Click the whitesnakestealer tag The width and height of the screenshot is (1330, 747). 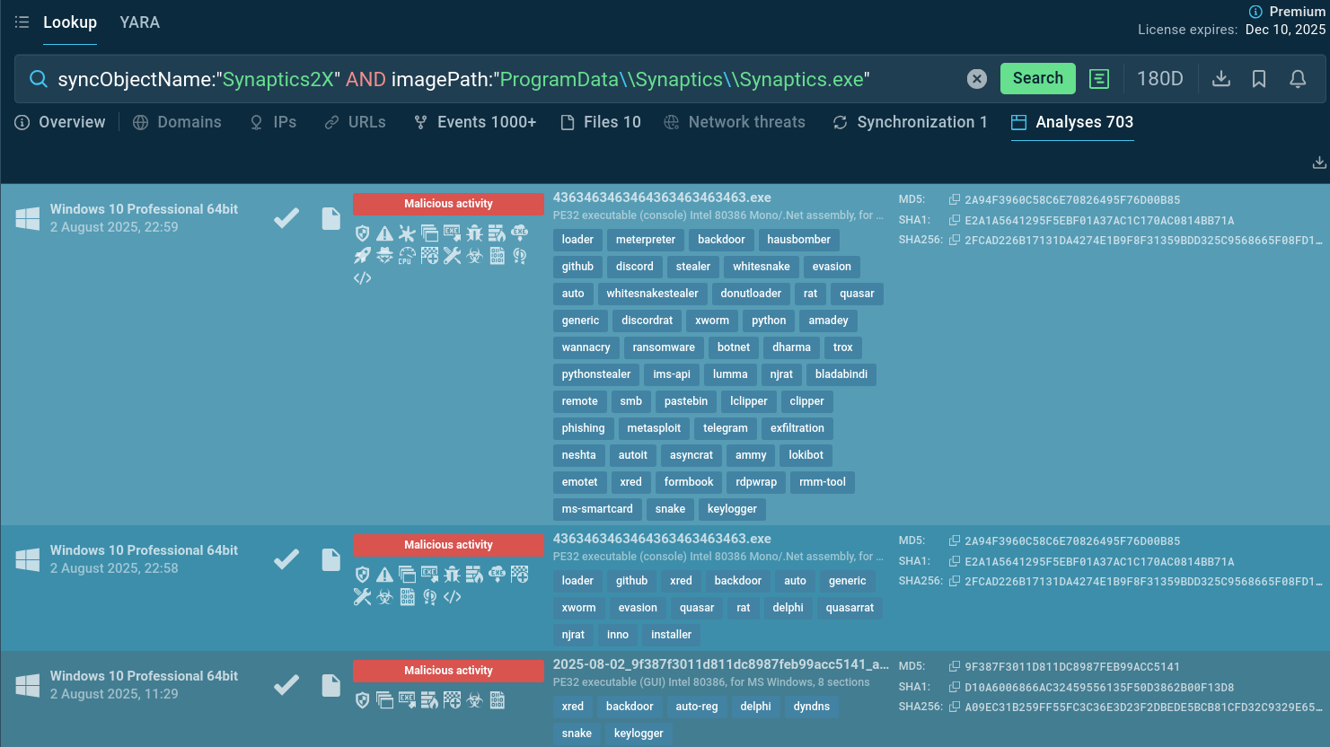pyautogui.click(x=652, y=294)
